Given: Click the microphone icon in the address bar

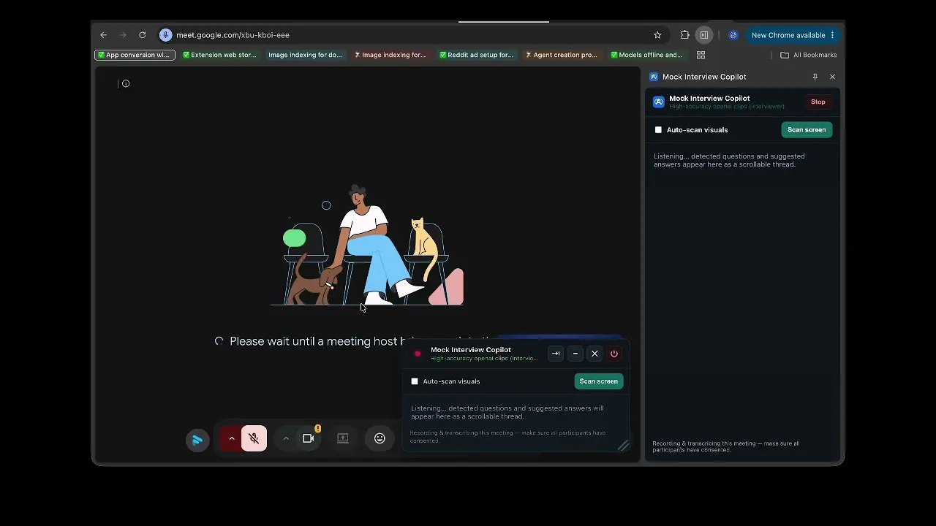Looking at the screenshot, I should coord(166,35).
